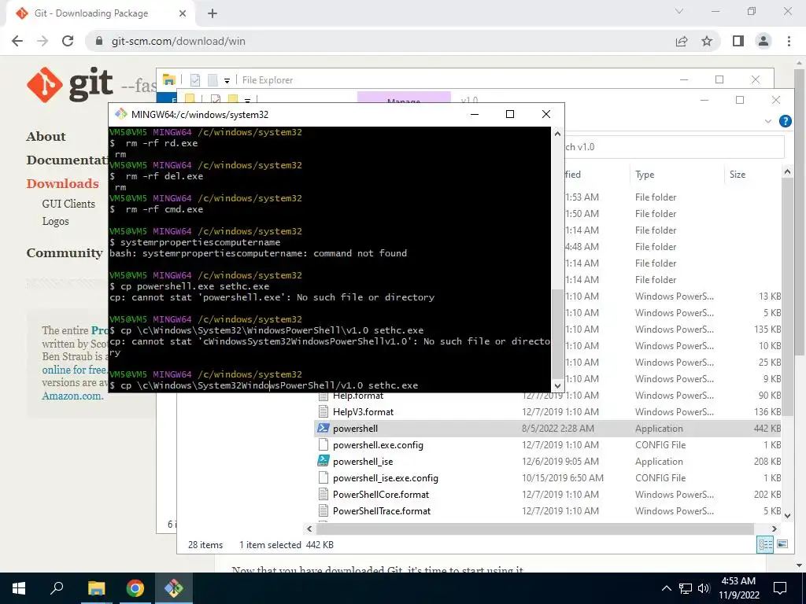806x604 pixels.
Task: Sort by the Type column header
Action: pyautogui.click(x=645, y=175)
